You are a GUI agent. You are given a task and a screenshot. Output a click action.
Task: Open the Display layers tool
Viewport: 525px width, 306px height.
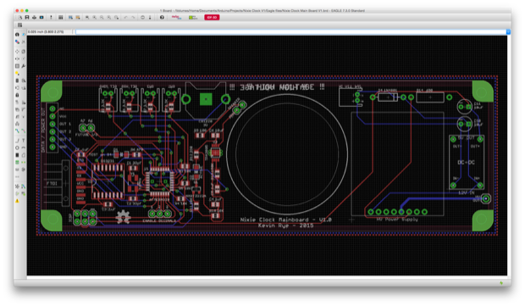[x=17, y=42]
